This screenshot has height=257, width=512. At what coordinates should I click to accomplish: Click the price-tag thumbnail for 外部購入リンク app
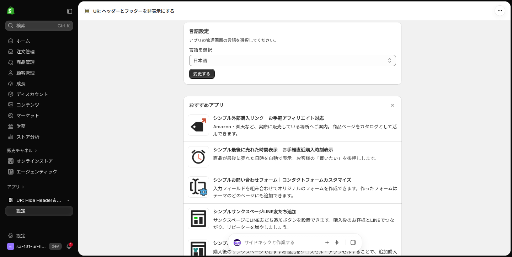tap(198, 125)
